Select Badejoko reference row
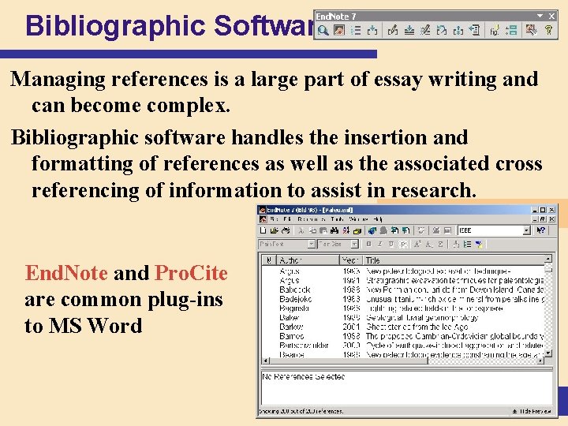The height and width of the screenshot is (426, 568). (x=403, y=299)
